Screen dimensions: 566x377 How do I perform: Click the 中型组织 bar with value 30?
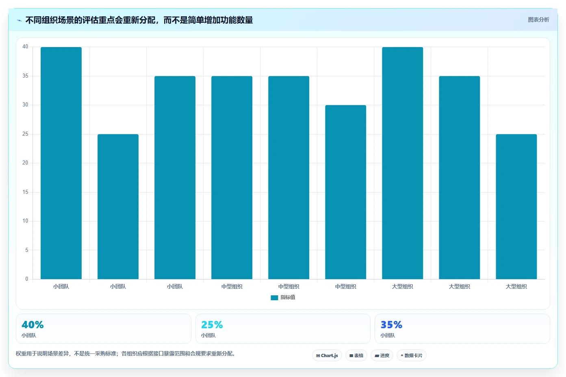[x=345, y=192]
